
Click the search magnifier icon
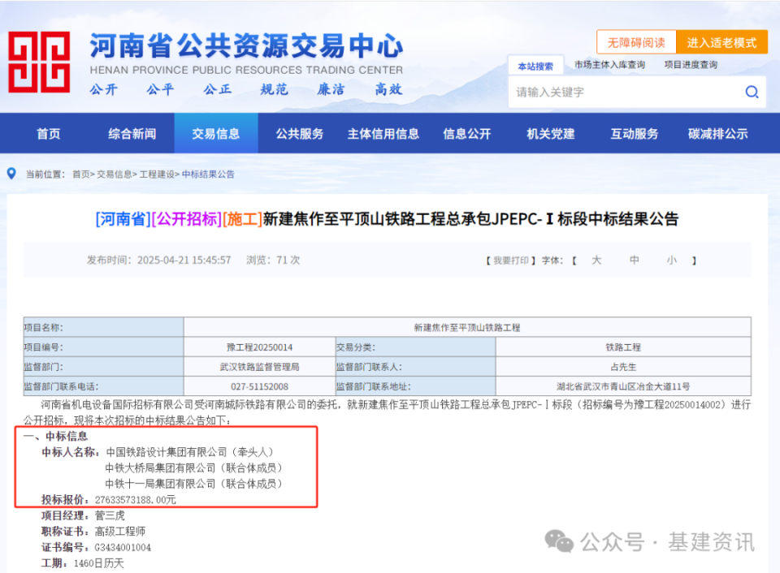click(x=752, y=92)
